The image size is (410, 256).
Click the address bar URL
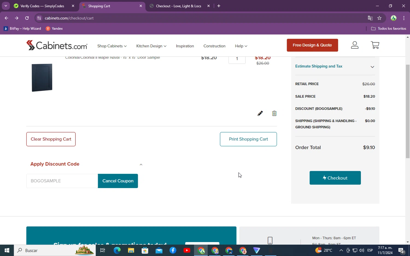[69, 18]
